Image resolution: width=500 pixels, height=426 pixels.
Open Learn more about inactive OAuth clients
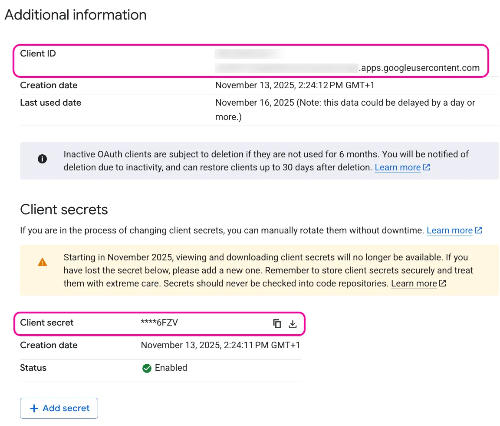(x=398, y=167)
